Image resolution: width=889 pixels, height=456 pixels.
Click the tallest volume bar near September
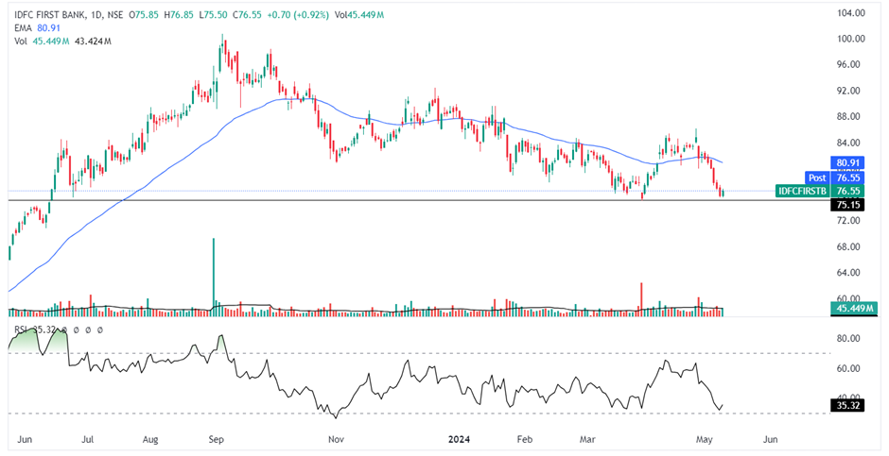214,274
